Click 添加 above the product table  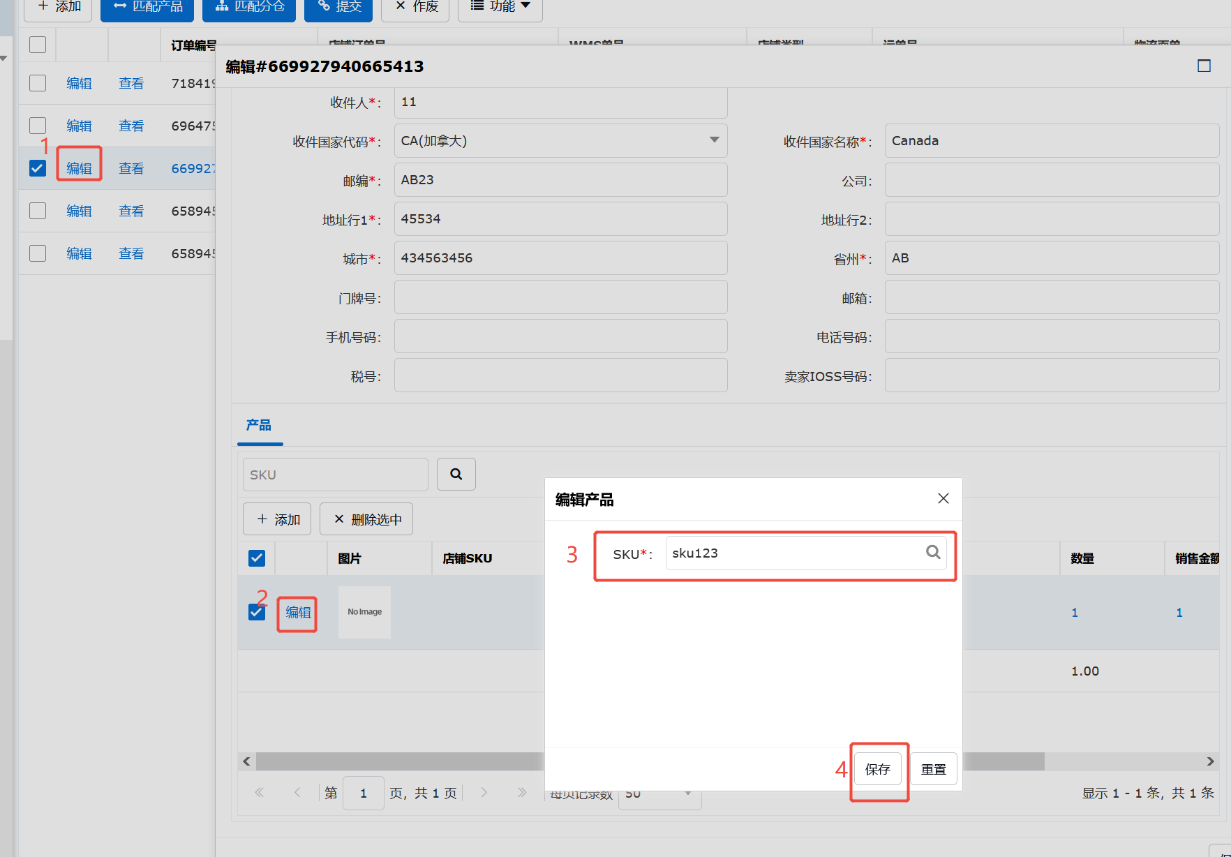coord(276,519)
